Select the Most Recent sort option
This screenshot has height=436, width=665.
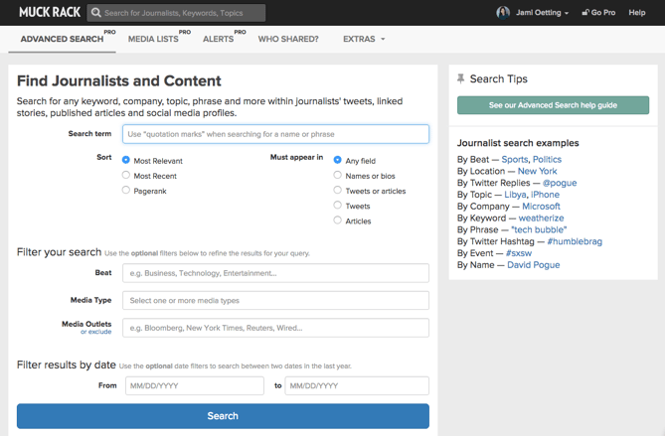tap(126, 175)
